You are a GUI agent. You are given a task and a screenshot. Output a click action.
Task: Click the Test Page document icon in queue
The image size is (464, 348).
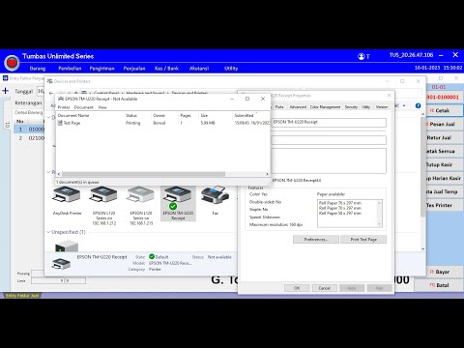point(60,123)
